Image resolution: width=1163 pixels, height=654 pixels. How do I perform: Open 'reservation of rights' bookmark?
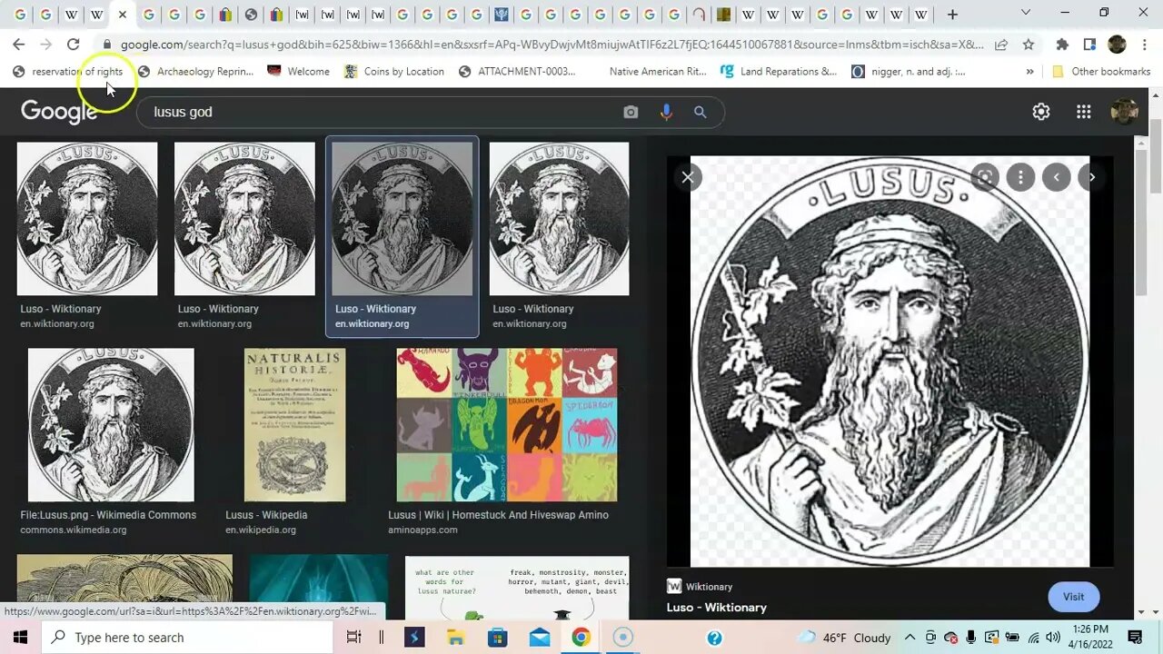(x=68, y=72)
